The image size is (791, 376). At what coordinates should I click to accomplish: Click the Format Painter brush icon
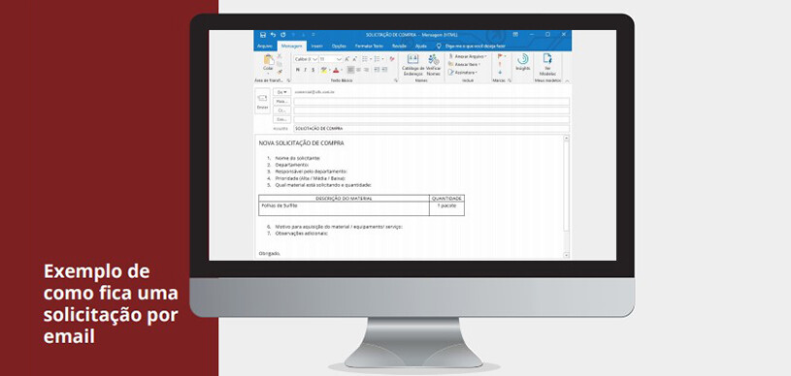[280, 72]
